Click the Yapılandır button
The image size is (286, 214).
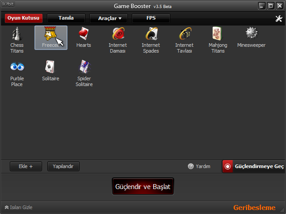(63, 166)
